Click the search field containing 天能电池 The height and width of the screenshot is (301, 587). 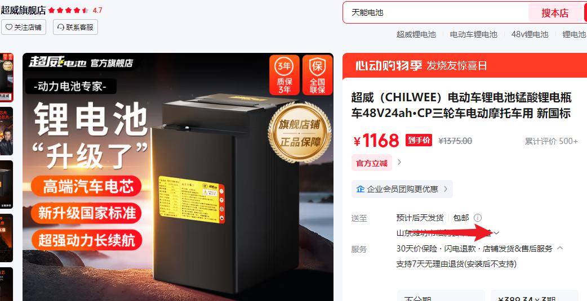click(435, 13)
